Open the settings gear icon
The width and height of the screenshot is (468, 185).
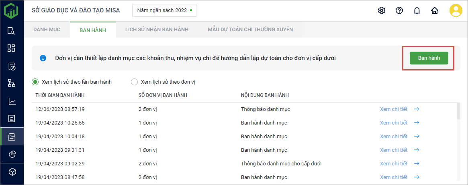tap(382, 10)
